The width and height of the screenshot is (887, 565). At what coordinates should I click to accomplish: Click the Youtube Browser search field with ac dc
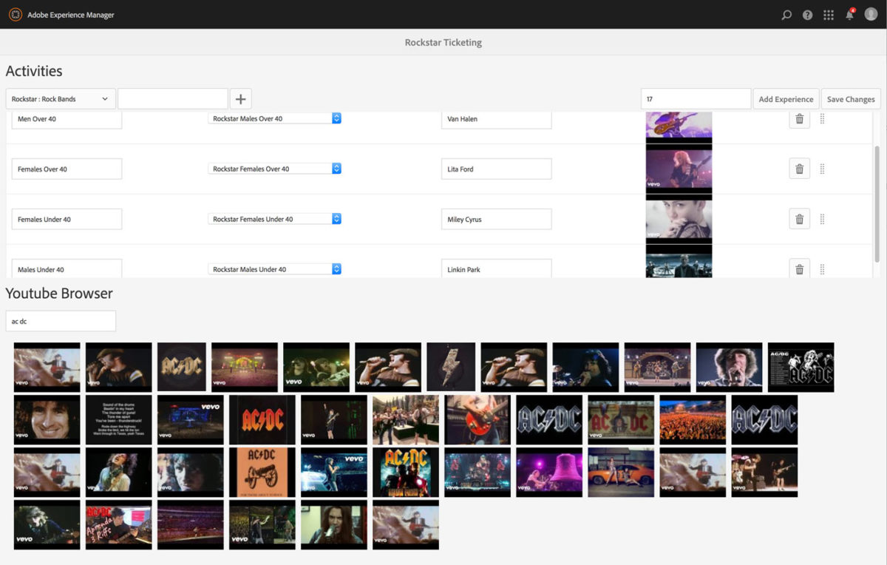(61, 321)
